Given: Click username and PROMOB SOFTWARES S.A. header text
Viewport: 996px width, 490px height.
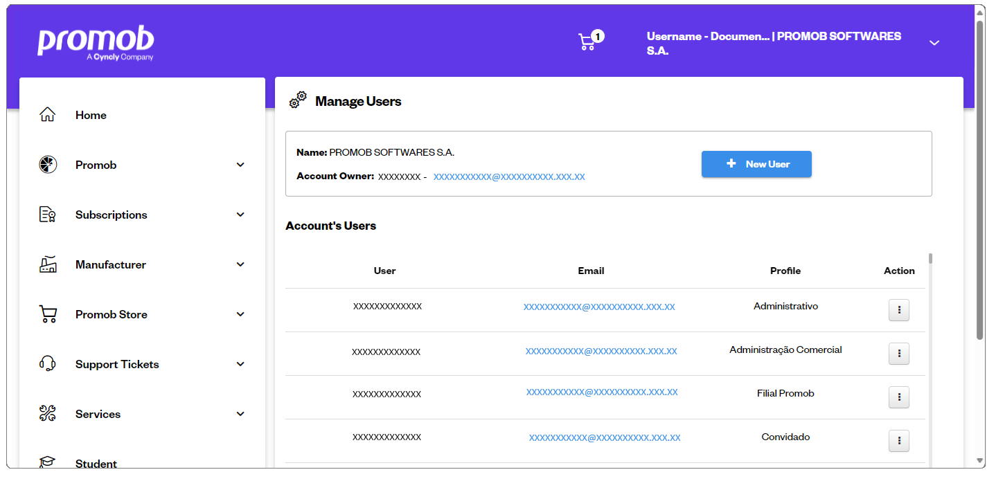Looking at the screenshot, I should (774, 43).
